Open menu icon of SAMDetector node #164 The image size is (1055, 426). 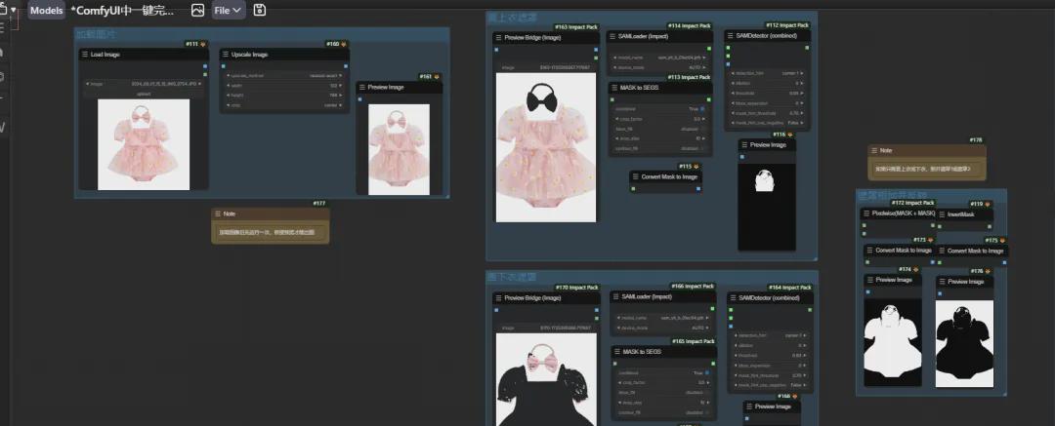734,297
